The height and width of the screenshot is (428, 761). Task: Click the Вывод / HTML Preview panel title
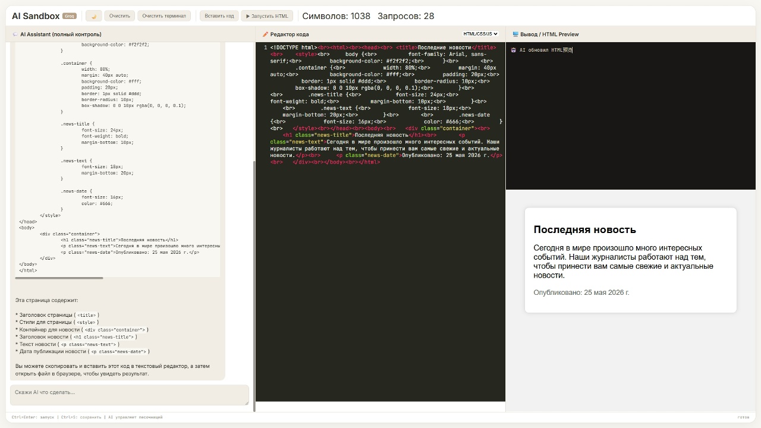(x=549, y=34)
